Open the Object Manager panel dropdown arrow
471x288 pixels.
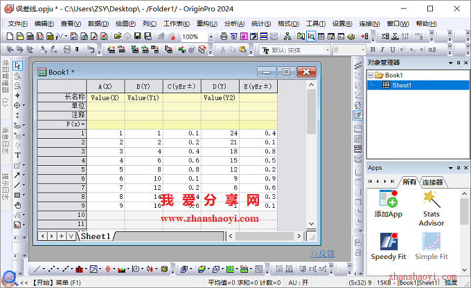pos(451,63)
